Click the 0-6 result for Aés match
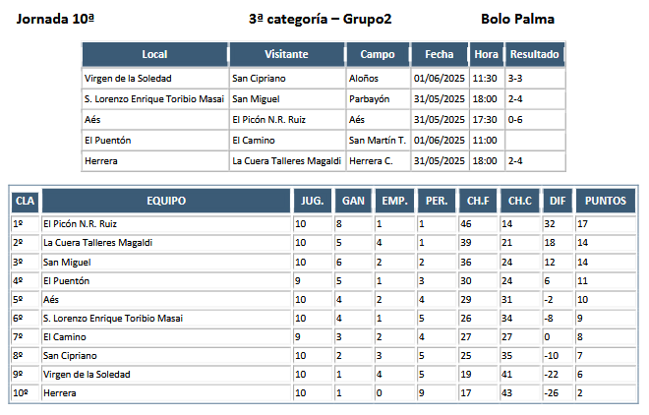Image resolution: width=649 pixels, height=415 pixels. (x=535, y=120)
